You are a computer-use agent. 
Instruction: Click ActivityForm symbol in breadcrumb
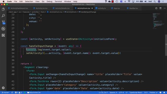point(71,12)
